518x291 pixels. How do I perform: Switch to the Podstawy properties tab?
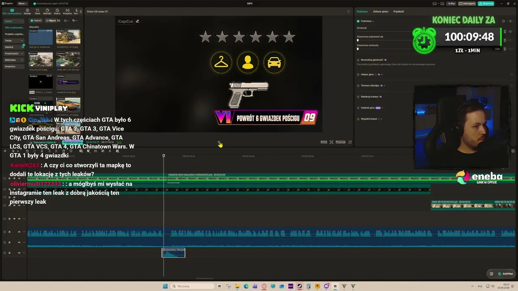tap(362, 11)
